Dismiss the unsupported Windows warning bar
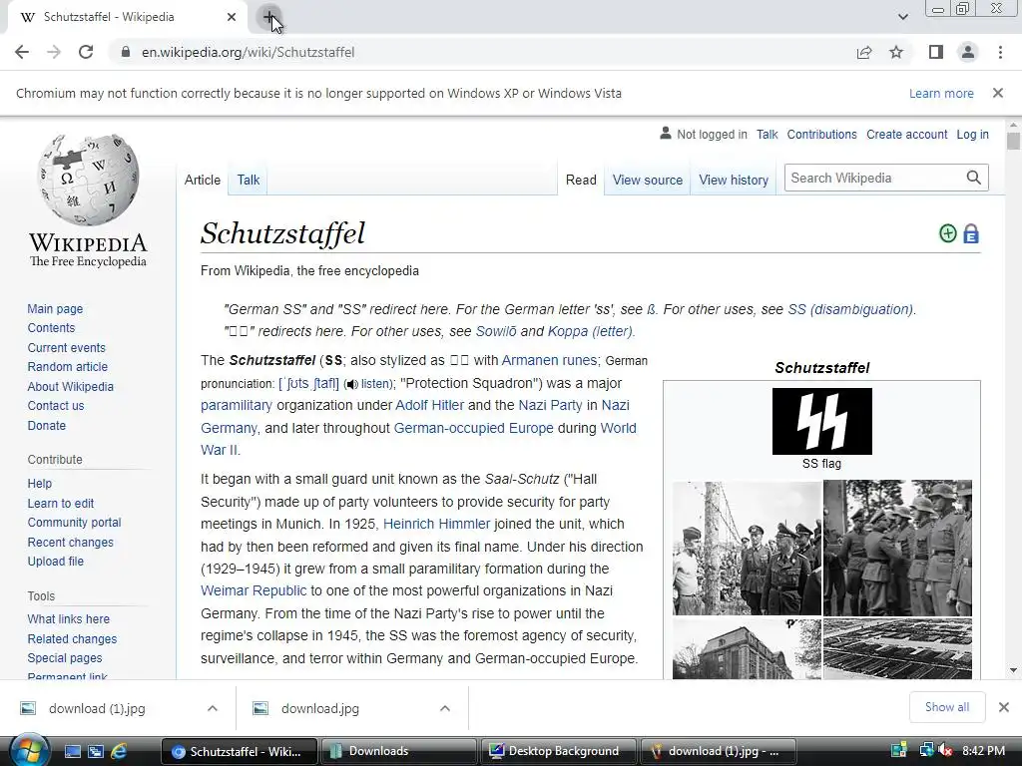The height and width of the screenshot is (766, 1022). (x=998, y=93)
